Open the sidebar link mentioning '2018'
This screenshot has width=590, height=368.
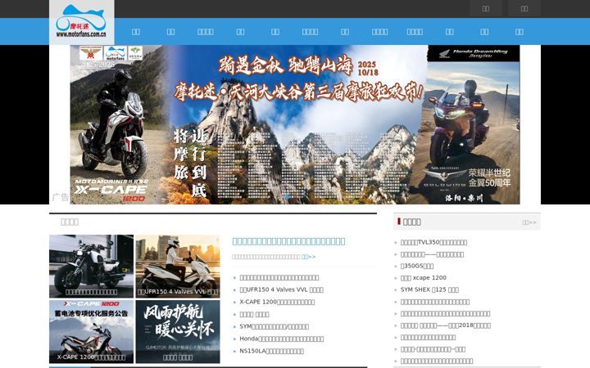(x=446, y=325)
